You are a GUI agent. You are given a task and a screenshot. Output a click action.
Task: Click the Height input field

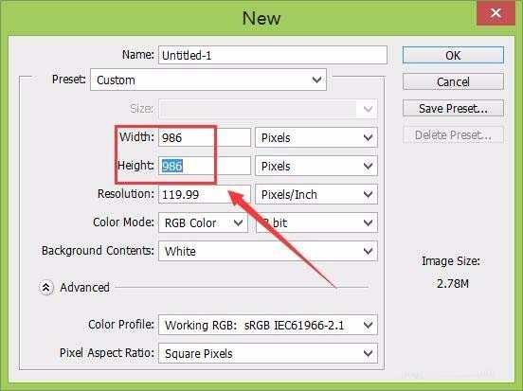coord(205,166)
